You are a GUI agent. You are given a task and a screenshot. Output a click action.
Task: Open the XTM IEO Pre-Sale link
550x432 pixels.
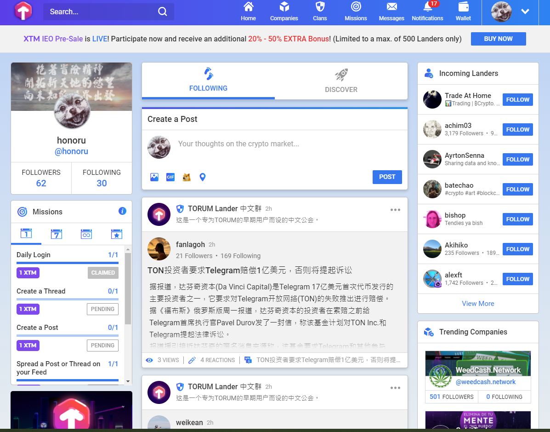[53, 39]
